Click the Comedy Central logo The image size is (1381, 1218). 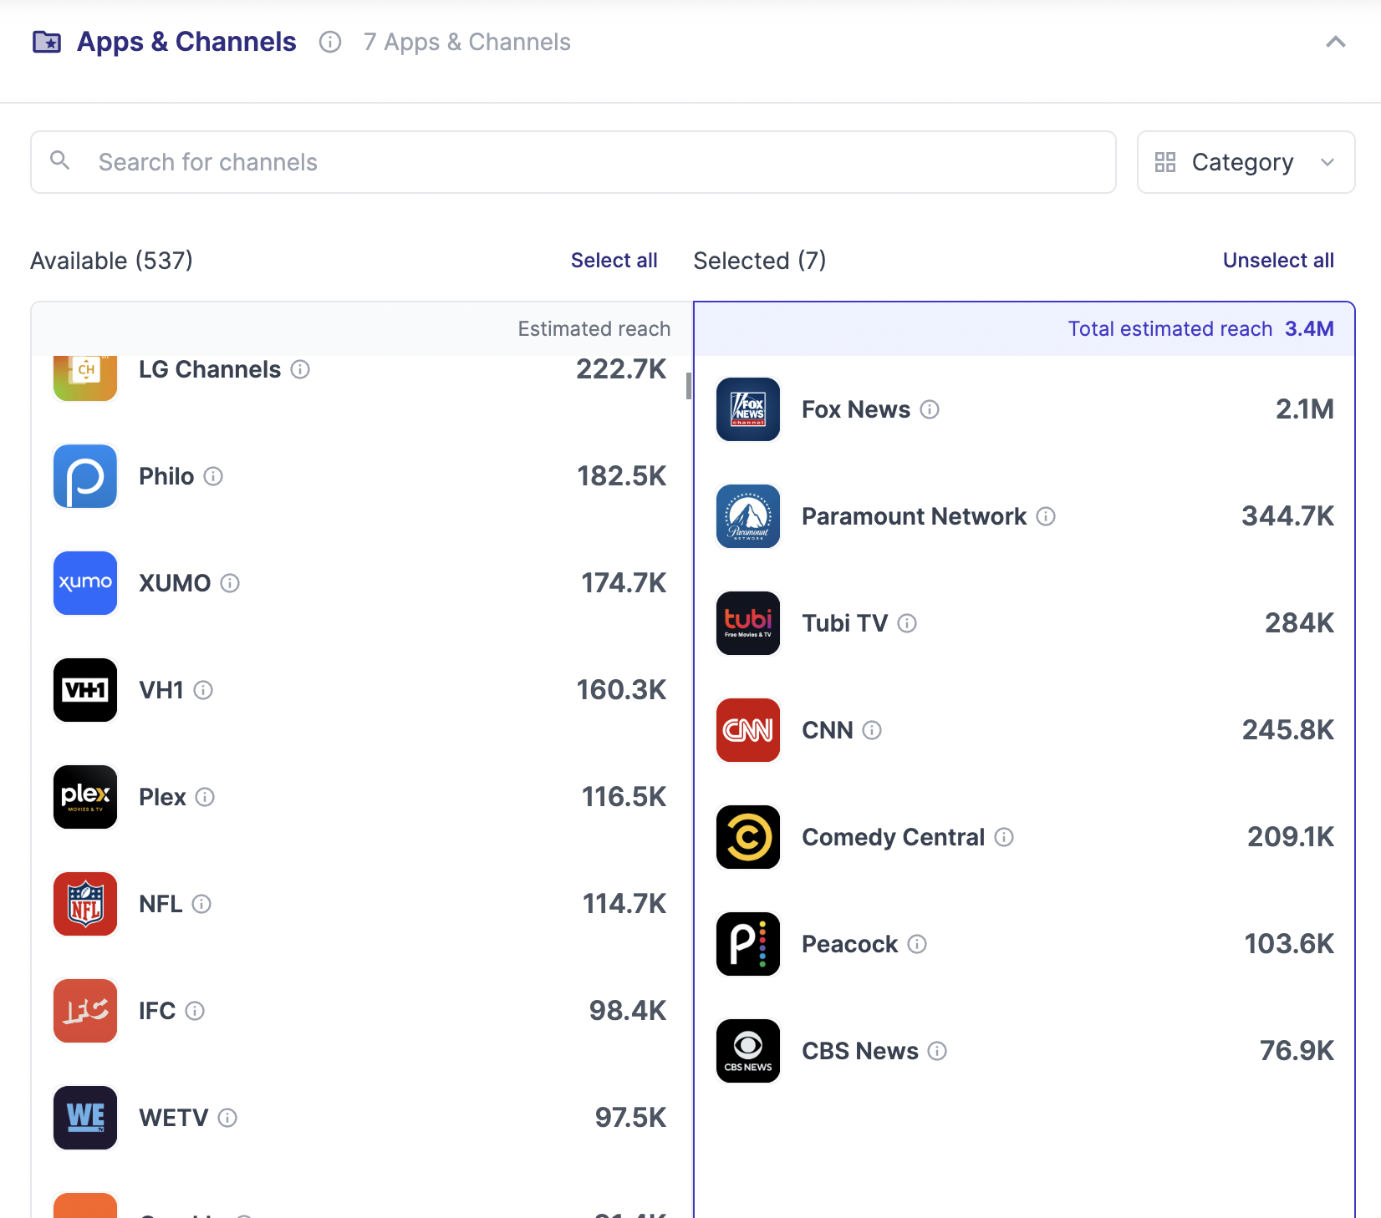pyautogui.click(x=748, y=837)
